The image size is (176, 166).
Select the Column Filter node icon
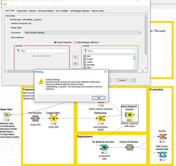[x=53, y=118]
